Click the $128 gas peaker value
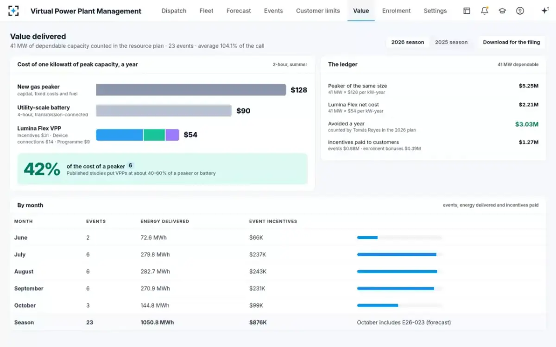This screenshot has width=556, height=347. [x=299, y=90]
